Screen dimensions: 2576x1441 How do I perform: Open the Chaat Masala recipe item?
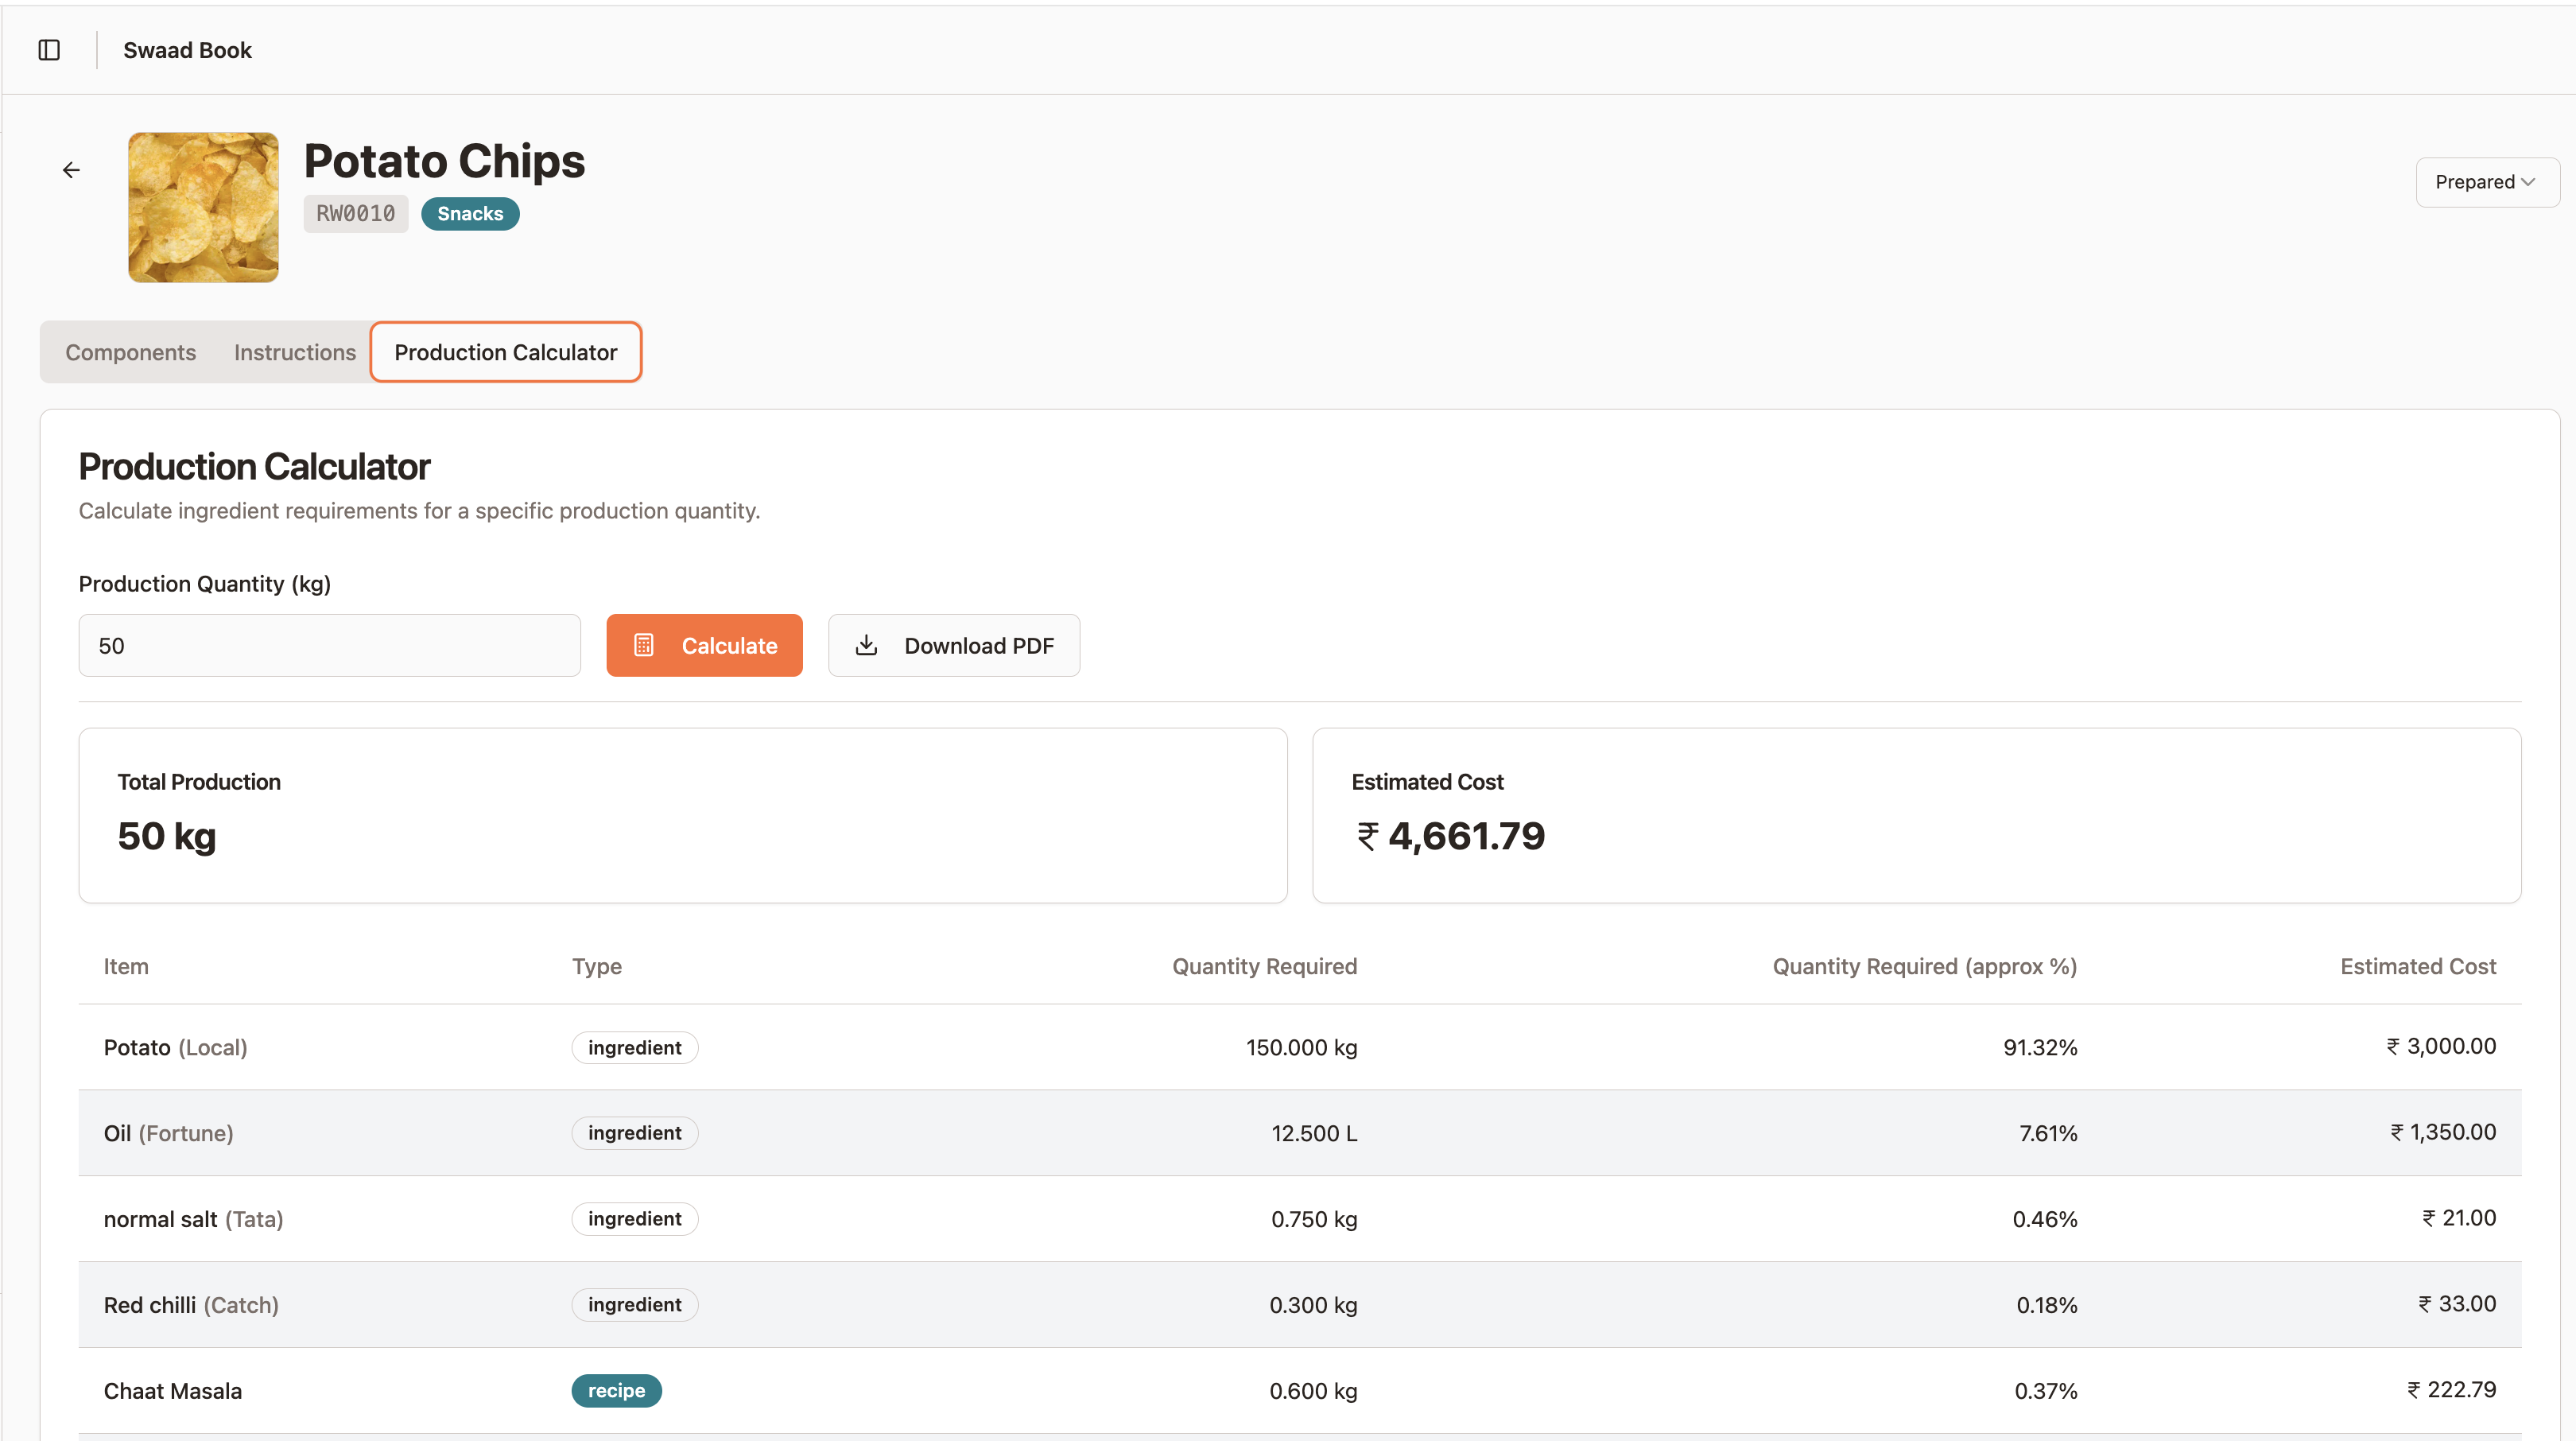(173, 1391)
